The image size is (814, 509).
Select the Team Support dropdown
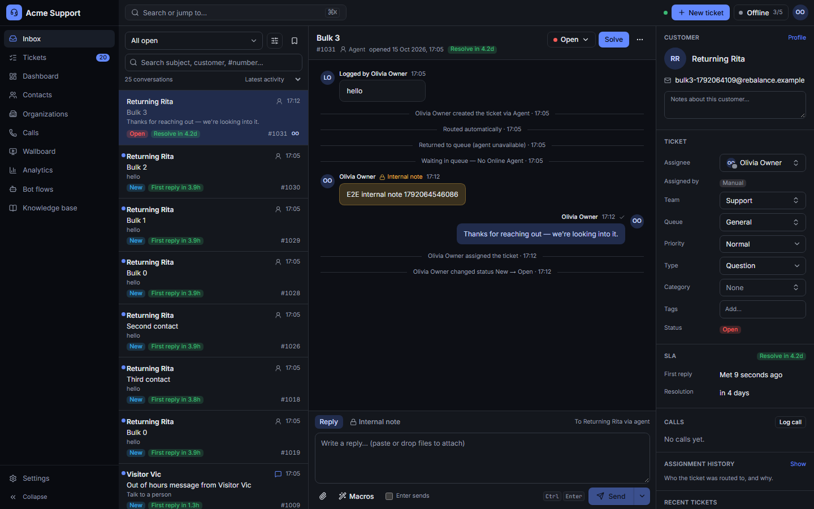click(x=763, y=201)
